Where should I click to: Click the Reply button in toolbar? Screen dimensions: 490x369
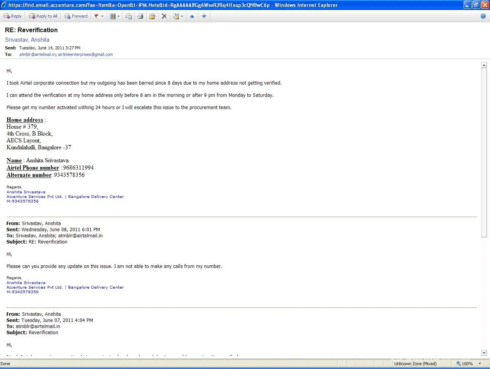13,16
